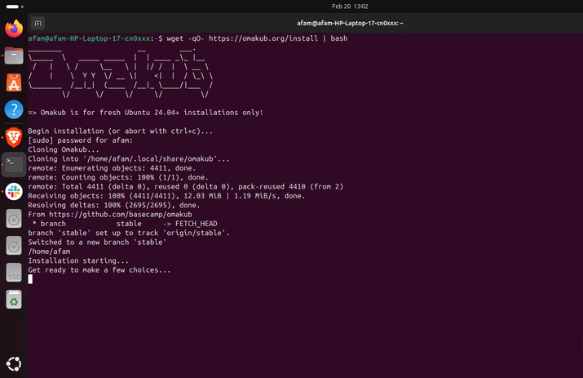Click the 'Cloning Omakub...' line
583x378 pixels.
(64, 149)
